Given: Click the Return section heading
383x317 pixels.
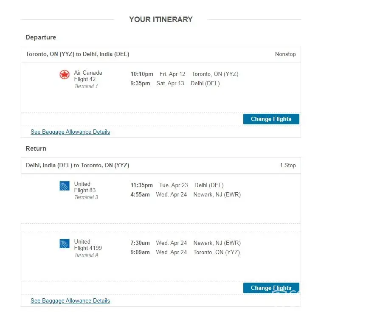Looking at the screenshot, I should pos(36,149).
